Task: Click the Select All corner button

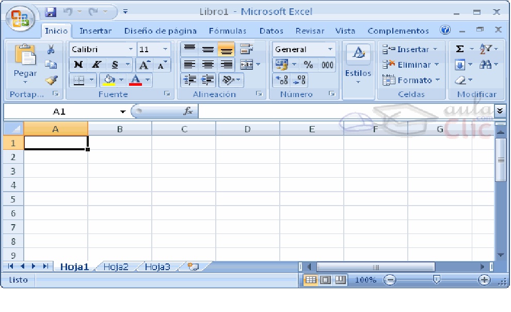Action: coord(14,129)
